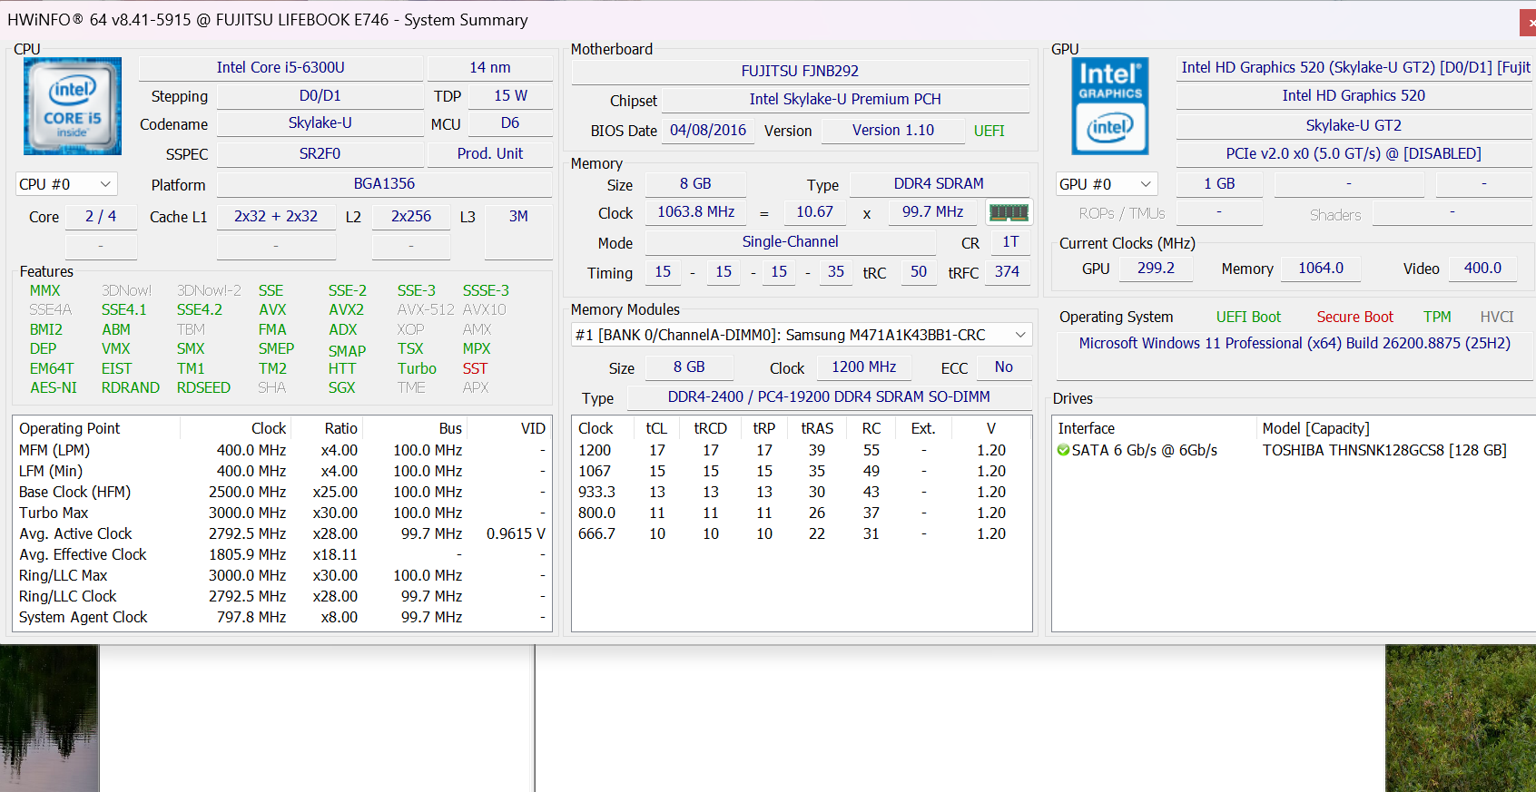
Task: Click the SGX feature flag
Action: pyautogui.click(x=342, y=387)
